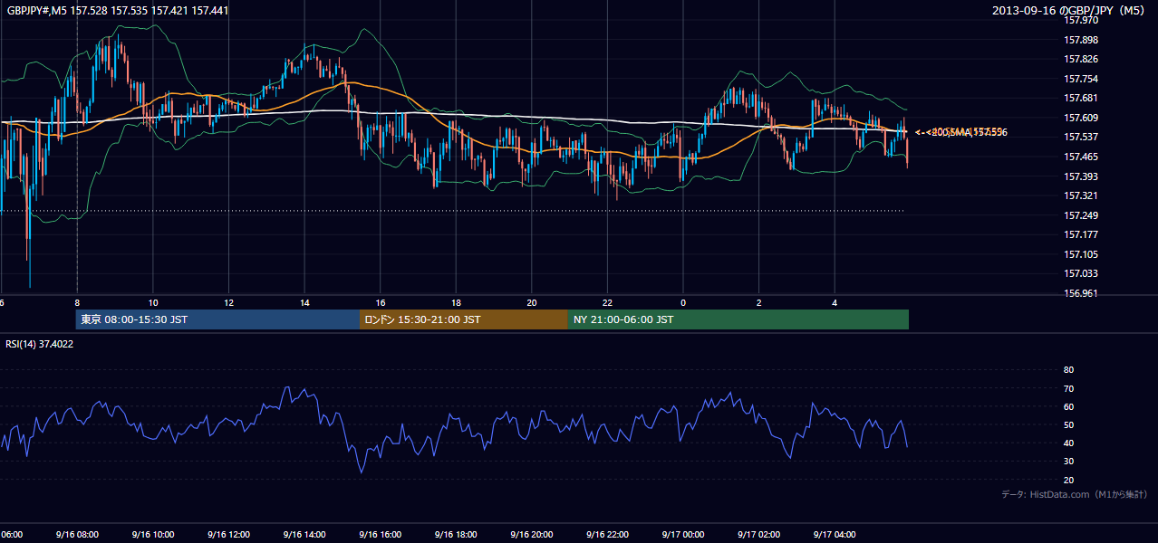Click RSI scale level 40
Image resolution: width=1158 pixels, height=543 pixels.
coord(1068,443)
